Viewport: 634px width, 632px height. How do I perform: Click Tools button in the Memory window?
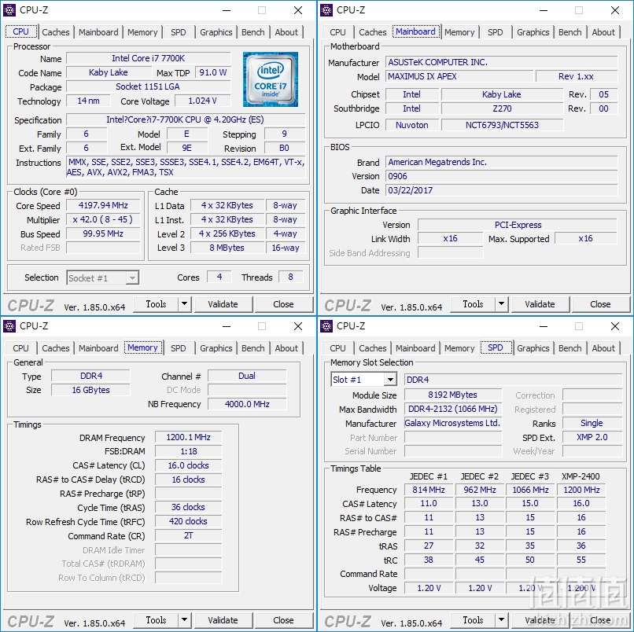click(156, 620)
